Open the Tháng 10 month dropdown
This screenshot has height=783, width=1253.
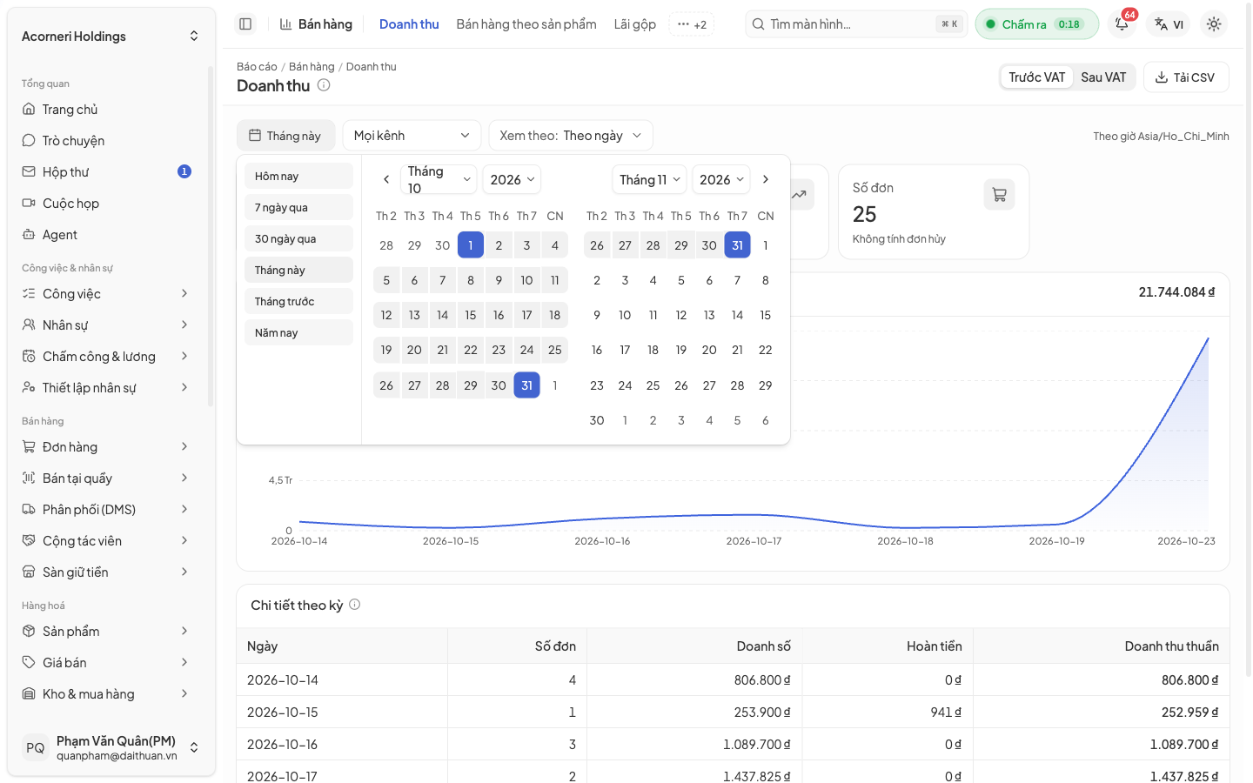pos(438,179)
